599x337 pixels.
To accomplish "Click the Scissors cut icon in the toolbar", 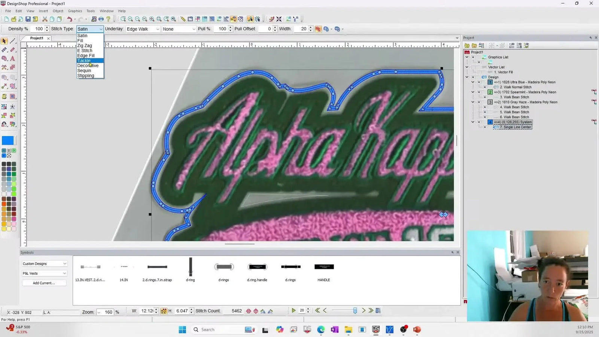I will 45,19.
